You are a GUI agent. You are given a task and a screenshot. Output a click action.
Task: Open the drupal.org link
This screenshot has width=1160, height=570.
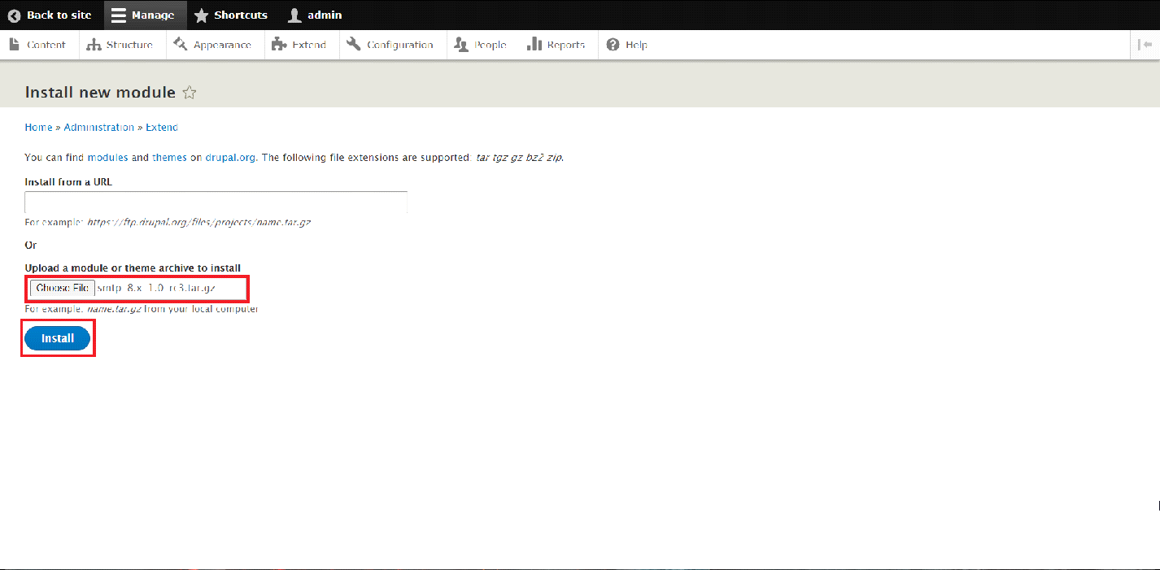tap(230, 158)
